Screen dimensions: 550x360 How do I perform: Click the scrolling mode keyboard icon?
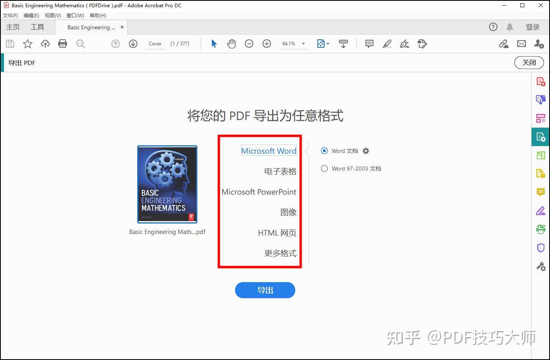point(343,44)
